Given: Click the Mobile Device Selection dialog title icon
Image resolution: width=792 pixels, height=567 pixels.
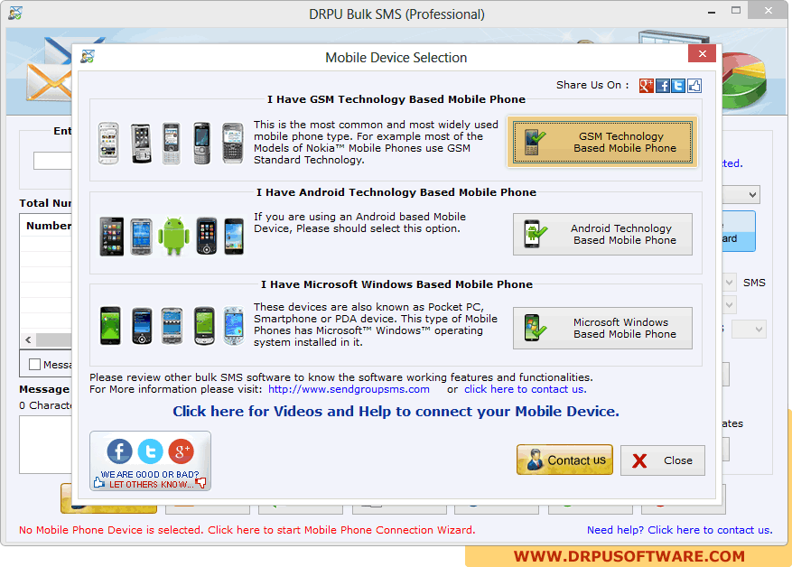Looking at the screenshot, I should pos(88,57).
